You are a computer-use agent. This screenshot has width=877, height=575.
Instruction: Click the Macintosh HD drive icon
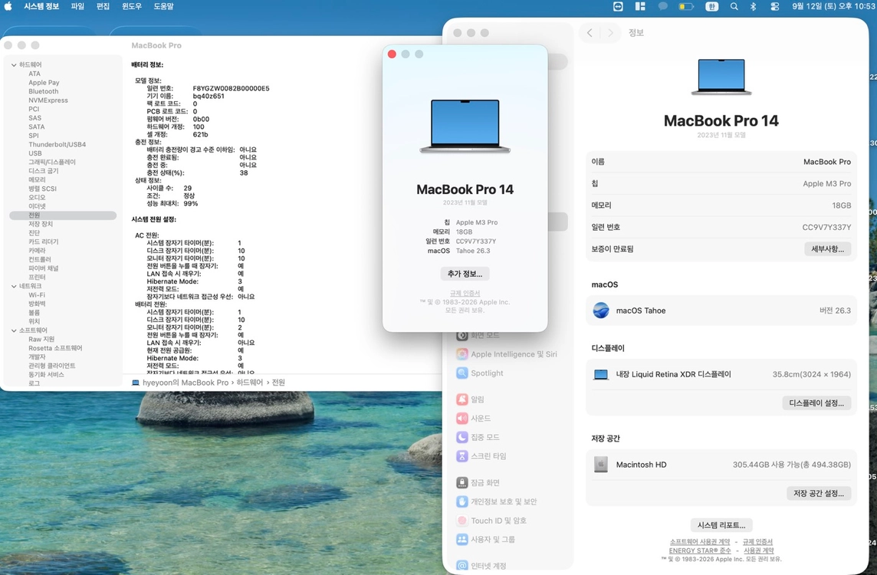[601, 465]
